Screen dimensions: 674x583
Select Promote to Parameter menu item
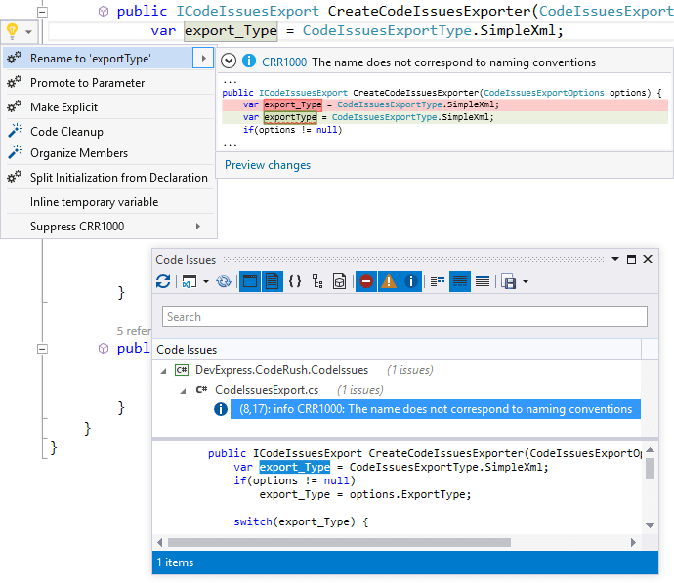coord(87,83)
